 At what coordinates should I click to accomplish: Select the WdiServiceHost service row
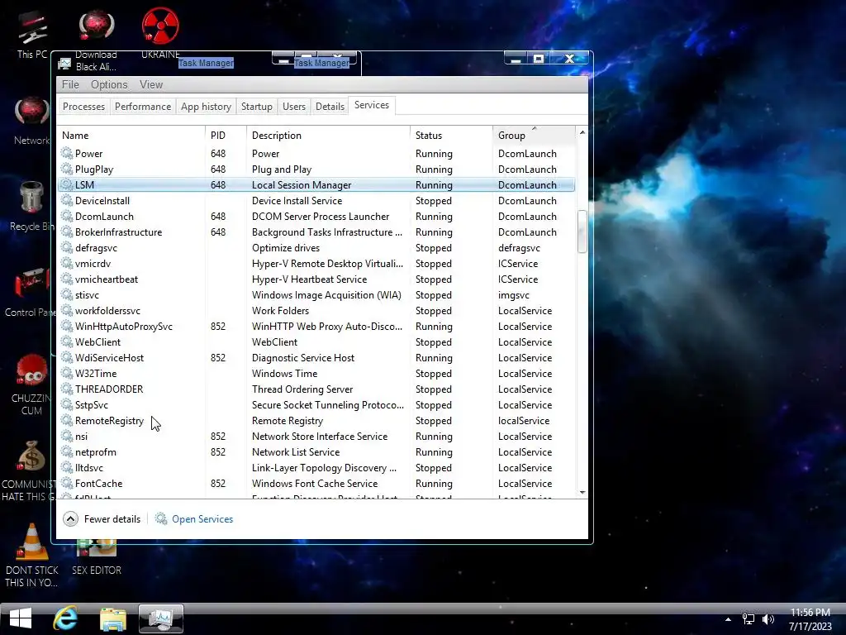[316, 357]
